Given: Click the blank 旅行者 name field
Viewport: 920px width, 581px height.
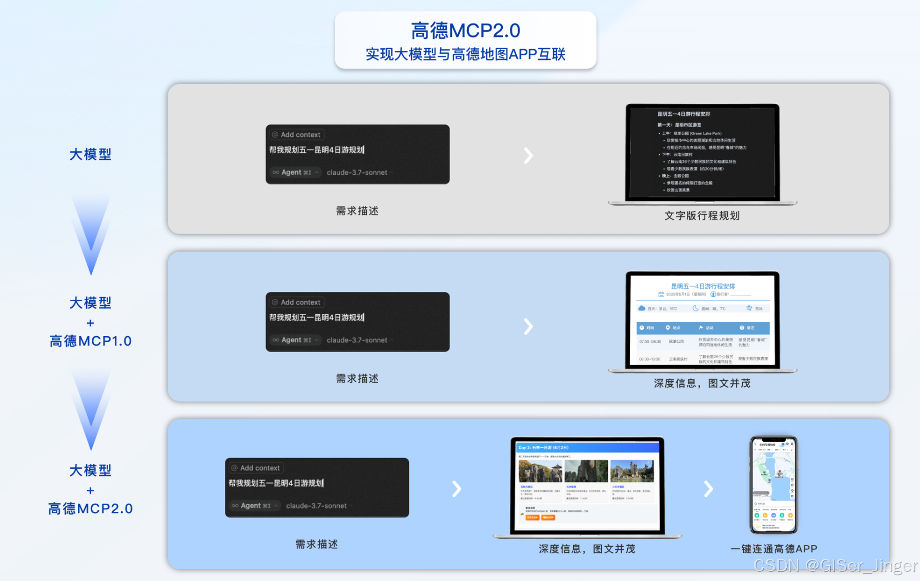Looking at the screenshot, I should point(741,295).
